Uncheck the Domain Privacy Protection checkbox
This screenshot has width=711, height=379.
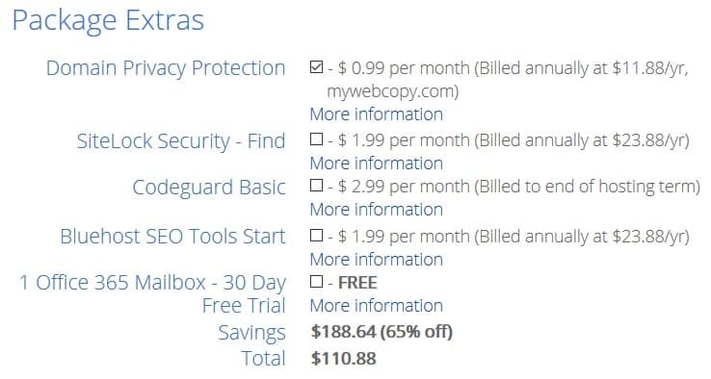click(317, 67)
